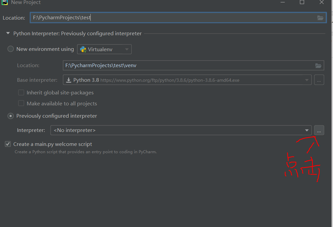
Task: Open the Virtualenv environment type dropdown
Action: click(x=104, y=49)
